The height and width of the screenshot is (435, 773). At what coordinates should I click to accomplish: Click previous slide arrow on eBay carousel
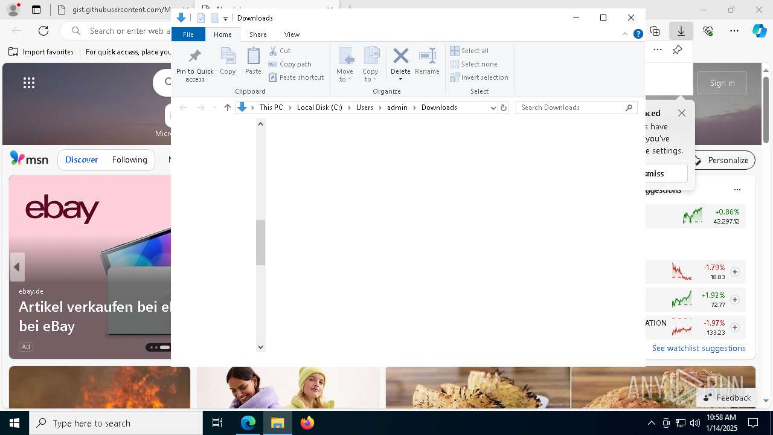[x=17, y=267]
